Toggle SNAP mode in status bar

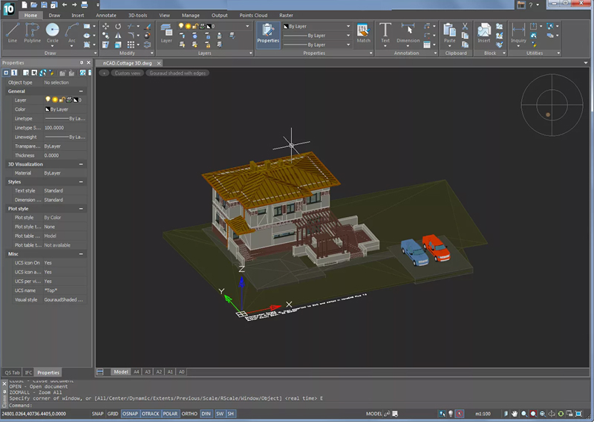point(97,413)
